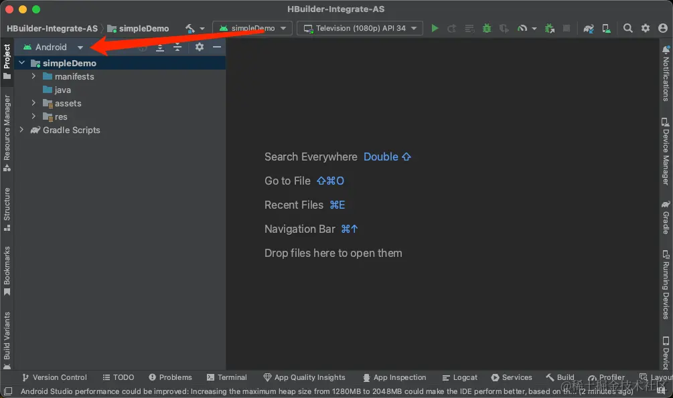The height and width of the screenshot is (398, 673).
Task: Click tool window toggle icon in status bar corner
Action: [8, 391]
